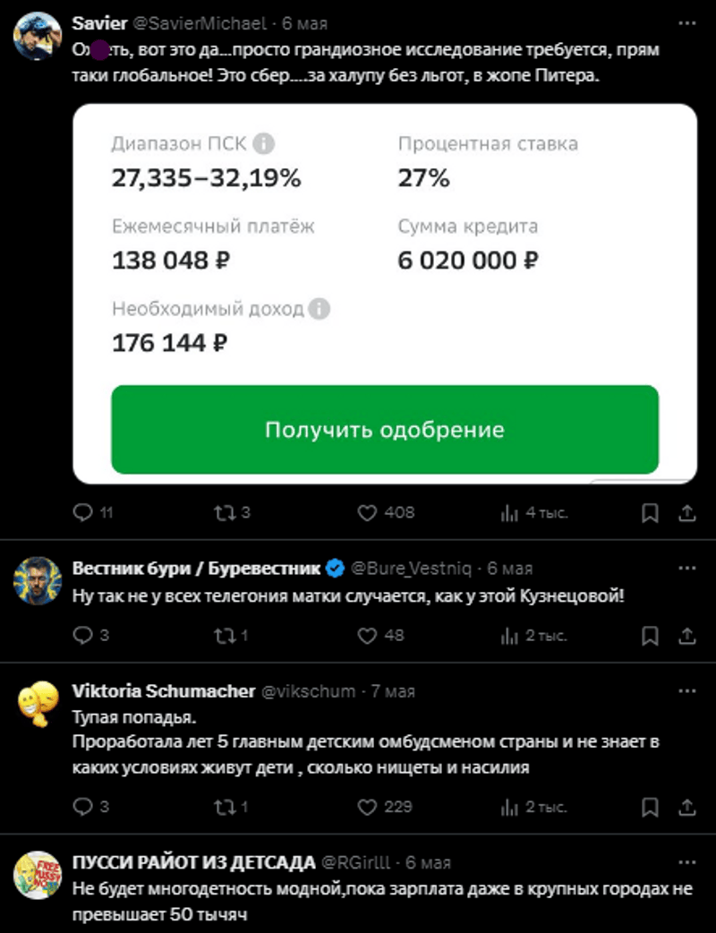
Task: Share Savier's tweet
Action: (x=687, y=513)
